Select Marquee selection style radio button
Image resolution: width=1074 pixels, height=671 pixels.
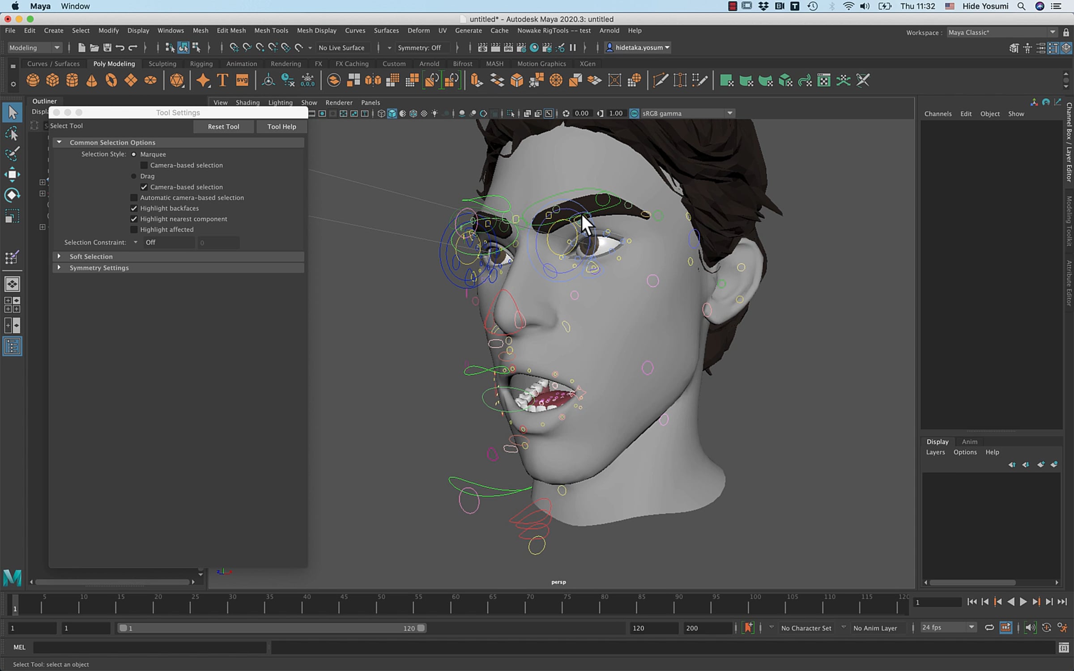click(134, 154)
